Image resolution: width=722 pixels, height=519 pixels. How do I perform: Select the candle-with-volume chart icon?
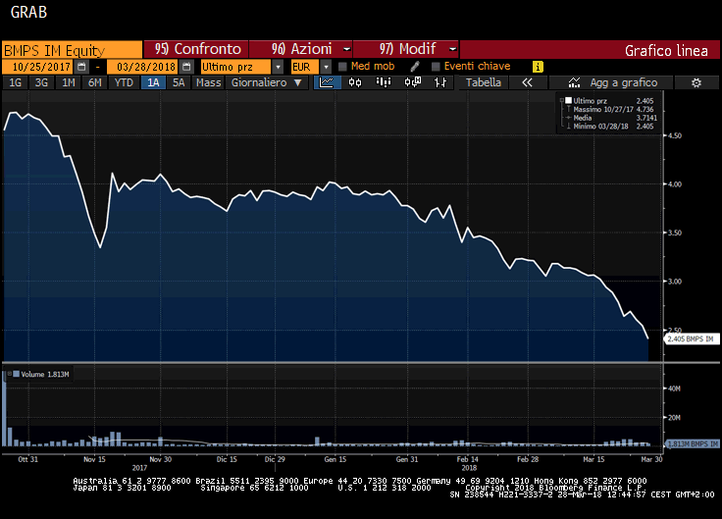tap(412, 82)
